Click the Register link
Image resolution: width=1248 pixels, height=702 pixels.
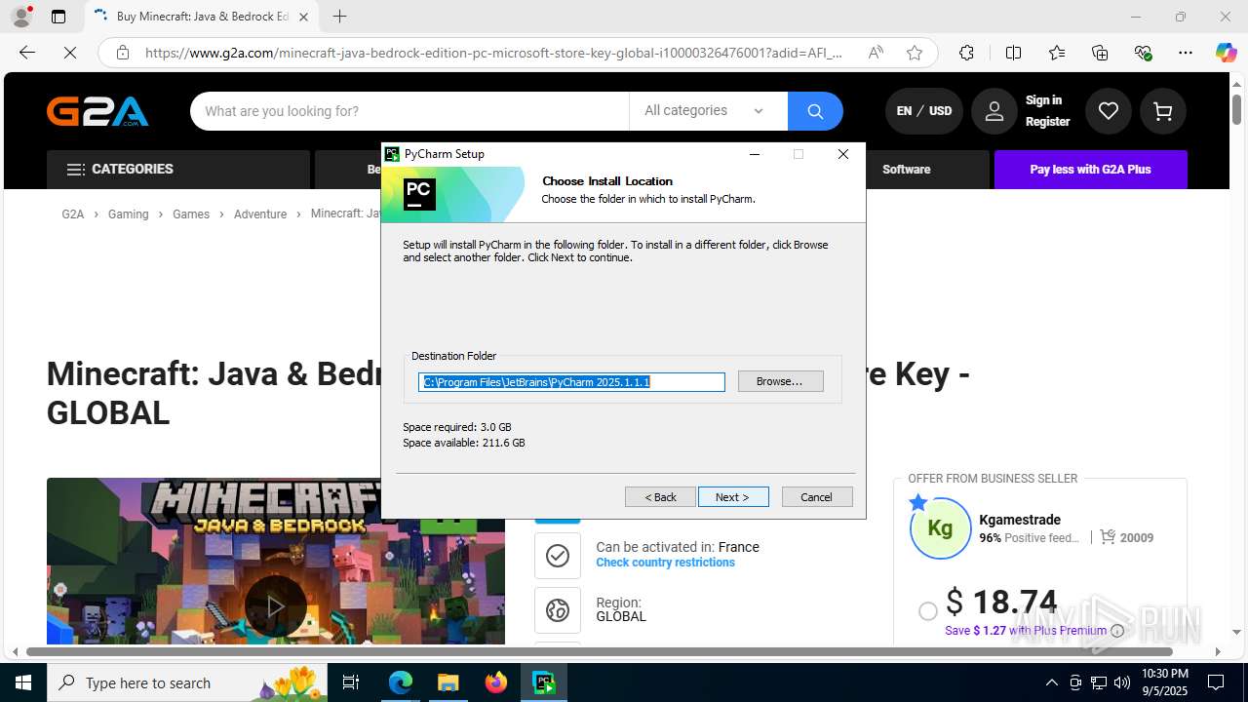tap(1048, 122)
